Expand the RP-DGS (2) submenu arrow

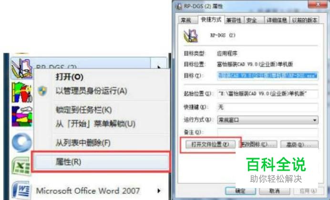pos(159,67)
